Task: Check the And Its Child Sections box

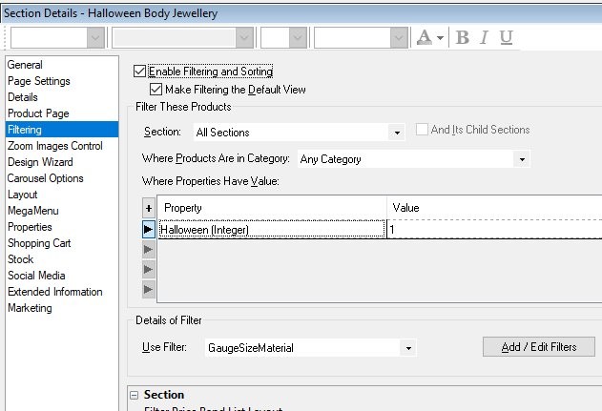Action: (x=423, y=130)
